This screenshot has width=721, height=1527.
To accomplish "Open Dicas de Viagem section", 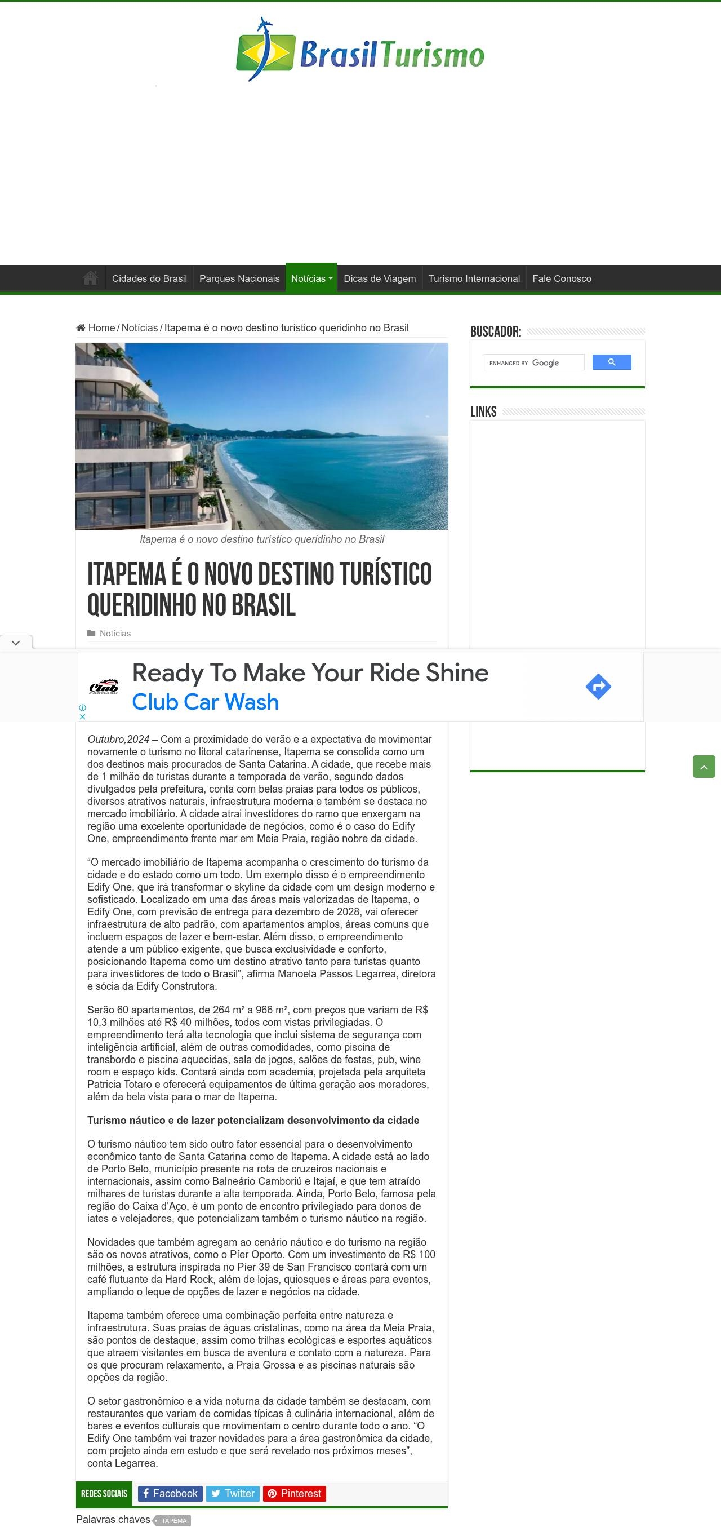I will pyautogui.click(x=380, y=278).
